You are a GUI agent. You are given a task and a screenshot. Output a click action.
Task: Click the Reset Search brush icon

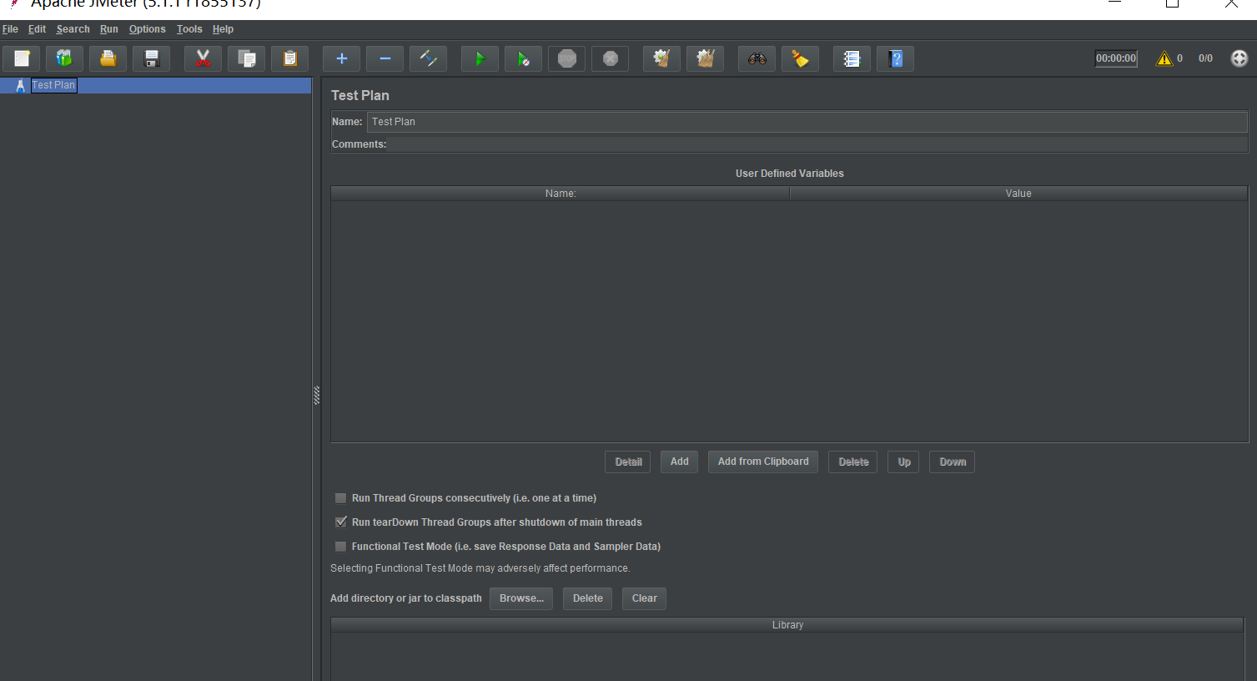[x=800, y=58]
